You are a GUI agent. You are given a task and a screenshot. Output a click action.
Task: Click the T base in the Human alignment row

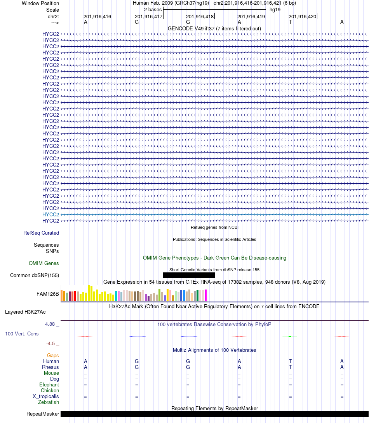pos(291,362)
